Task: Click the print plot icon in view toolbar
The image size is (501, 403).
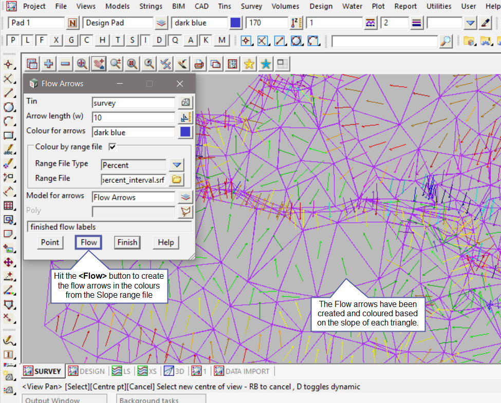Action: point(199,64)
